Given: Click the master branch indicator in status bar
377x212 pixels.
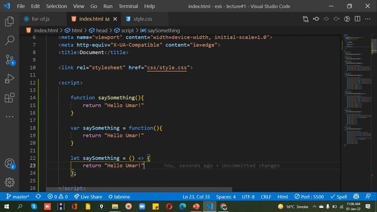Looking at the screenshot, I should click(x=18, y=197).
